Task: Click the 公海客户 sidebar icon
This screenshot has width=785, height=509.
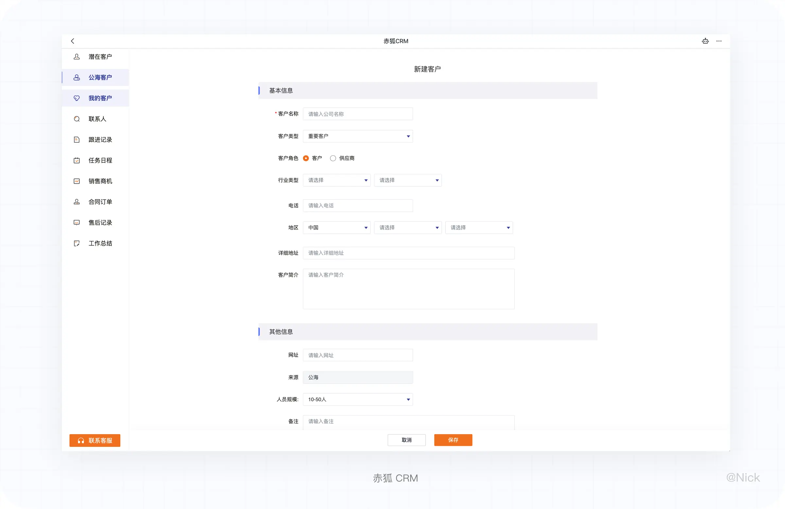Action: pyautogui.click(x=77, y=77)
